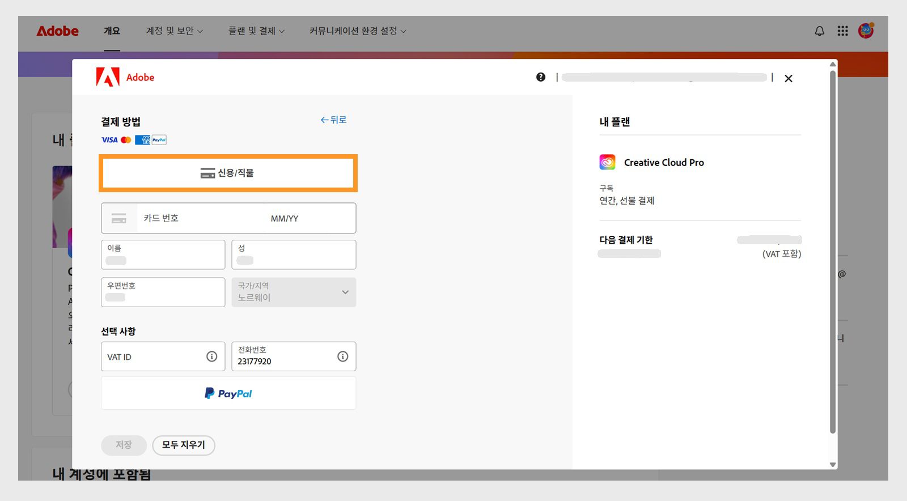Click the Creative Cloud Pro plan name
Image resolution: width=907 pixels, height=501 pixels.
(664, 163)
